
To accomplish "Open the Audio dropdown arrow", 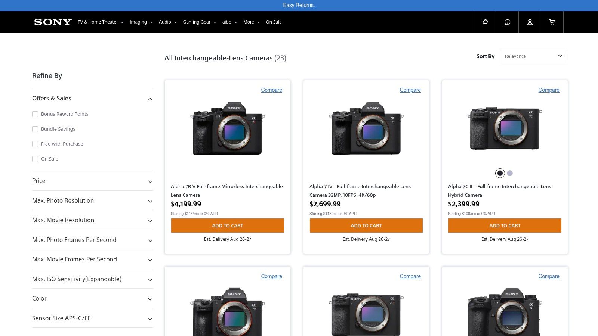I will pyautogui.click(x=176, y=22).
